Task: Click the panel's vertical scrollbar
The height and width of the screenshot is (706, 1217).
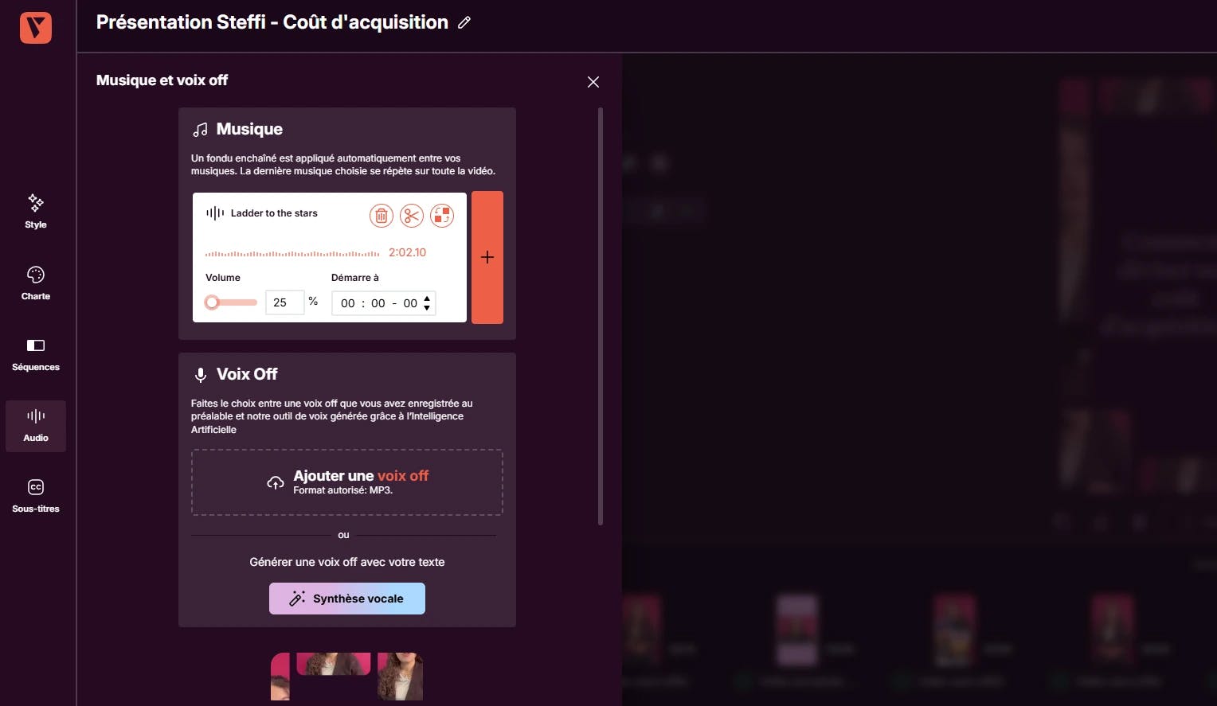Action: (601, 317)
